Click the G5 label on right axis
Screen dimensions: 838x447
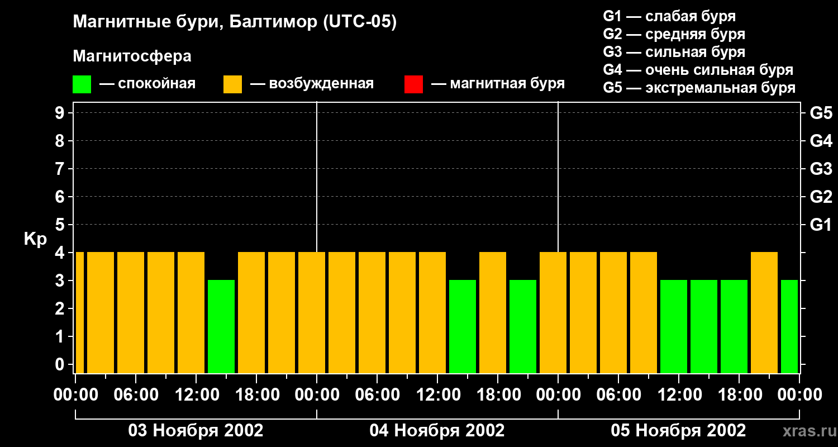[821, 113]
